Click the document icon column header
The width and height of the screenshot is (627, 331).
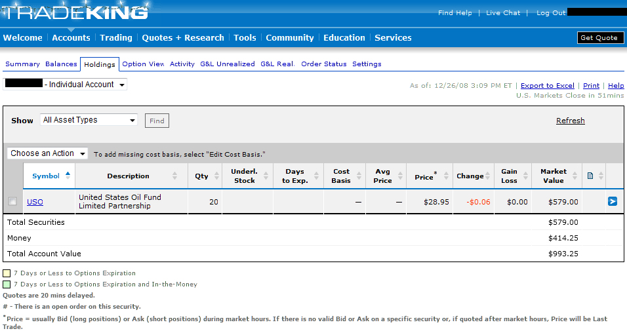coord(590,176)
